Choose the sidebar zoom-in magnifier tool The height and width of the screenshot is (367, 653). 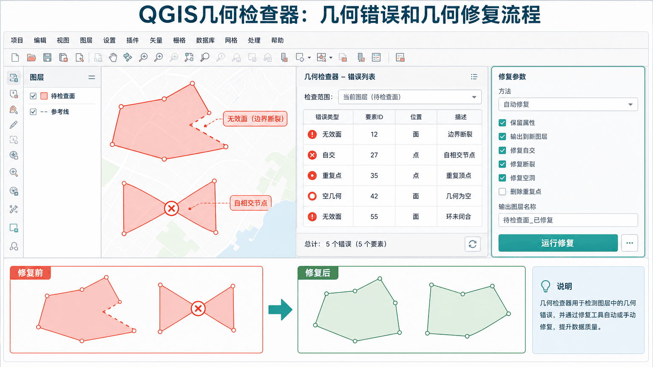pyautogui.click(x=14, y=172)
